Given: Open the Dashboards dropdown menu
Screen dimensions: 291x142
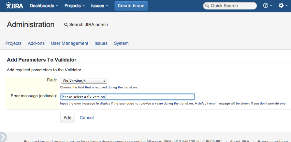Looking at the screenshot, I should point(44,6).
